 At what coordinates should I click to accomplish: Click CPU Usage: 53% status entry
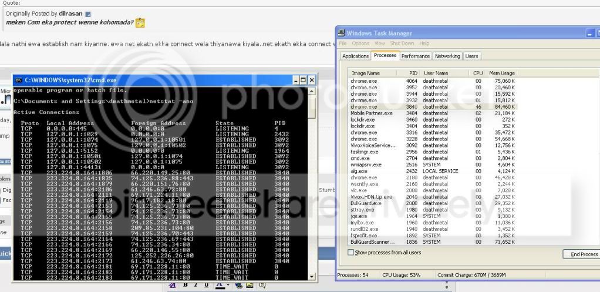click(402, 275)
